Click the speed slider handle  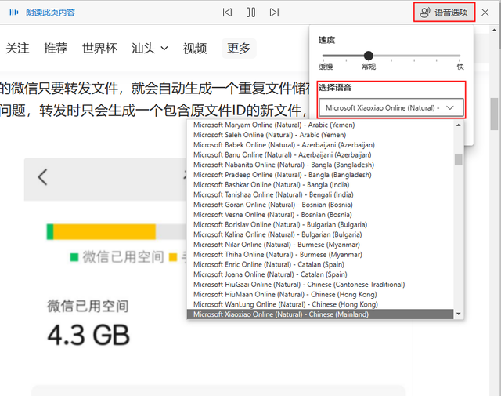point(369,56)
